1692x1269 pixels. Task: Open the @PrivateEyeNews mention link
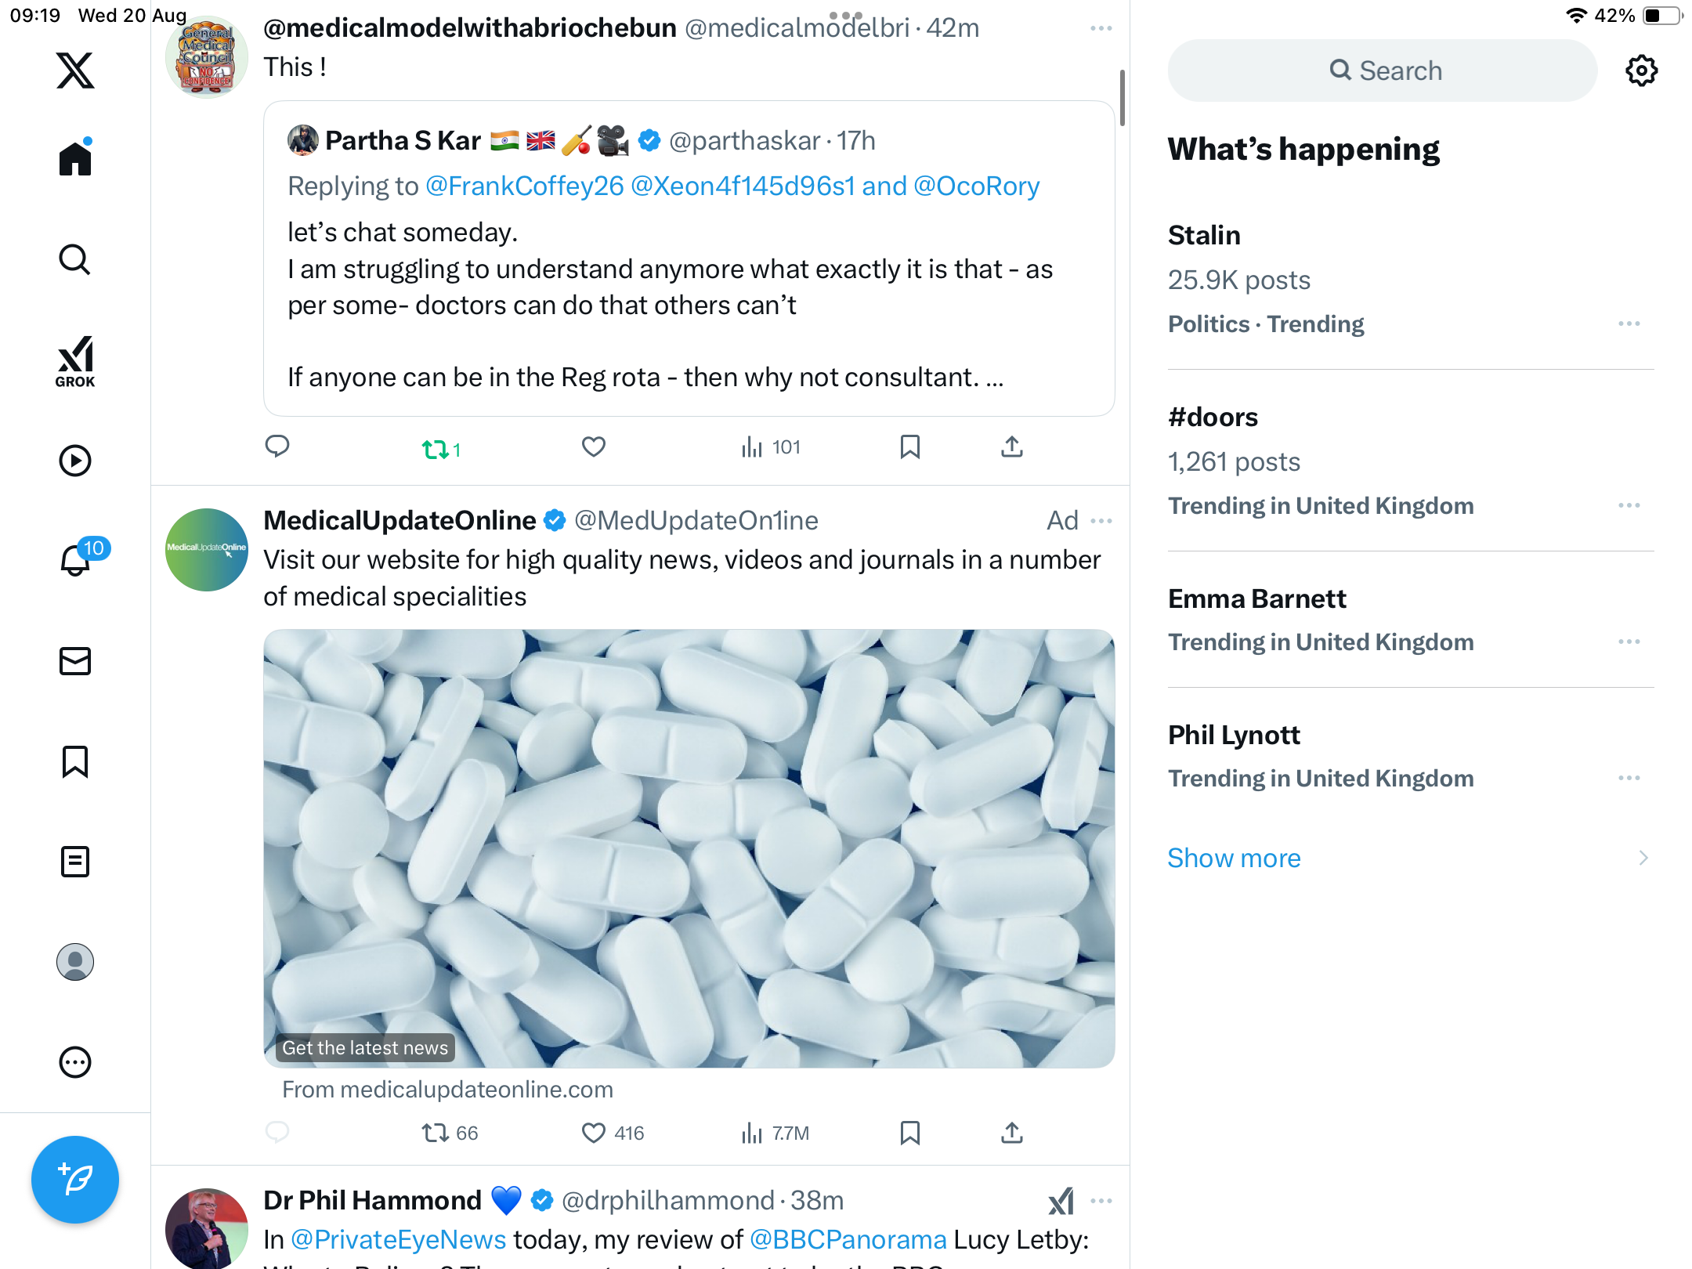click(399, 1239)
